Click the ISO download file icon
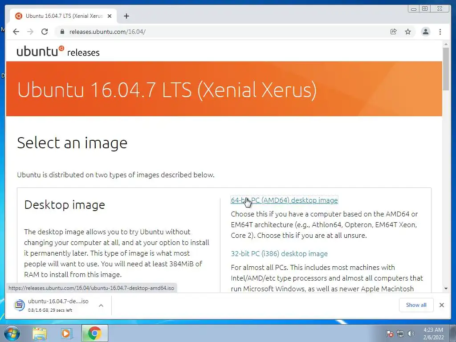This screenshot has height=342, width=456. tap(19, 305)
